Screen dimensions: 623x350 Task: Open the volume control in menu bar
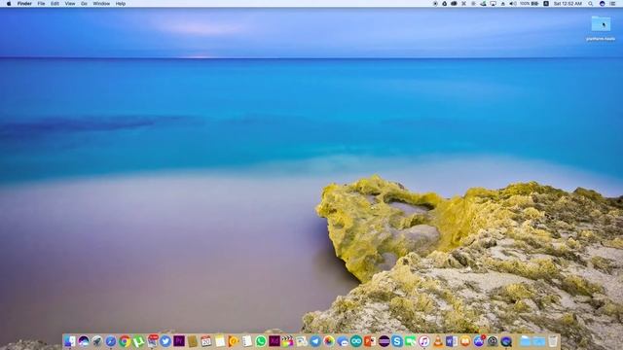point(513,4)
